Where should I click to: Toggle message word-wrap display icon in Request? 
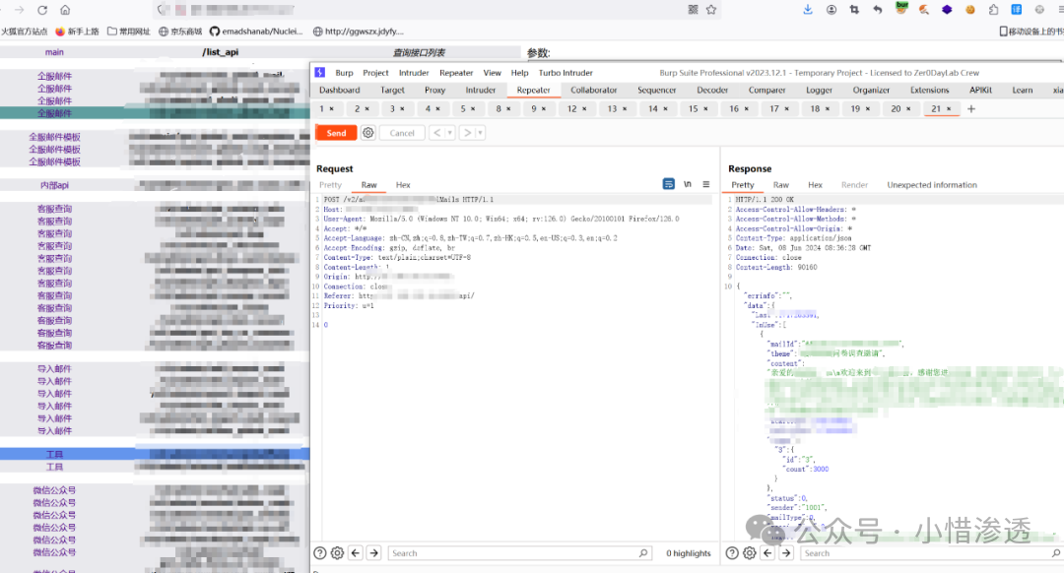click(x=668, y=184)
